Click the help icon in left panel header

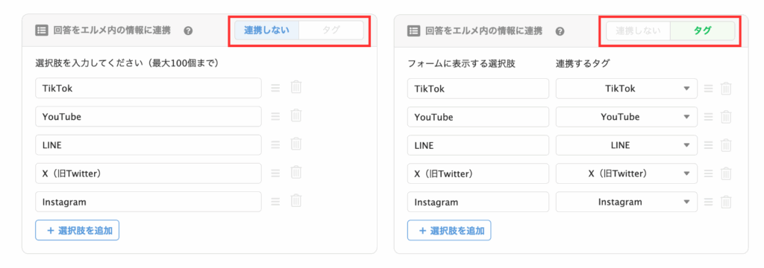(188, 31)
